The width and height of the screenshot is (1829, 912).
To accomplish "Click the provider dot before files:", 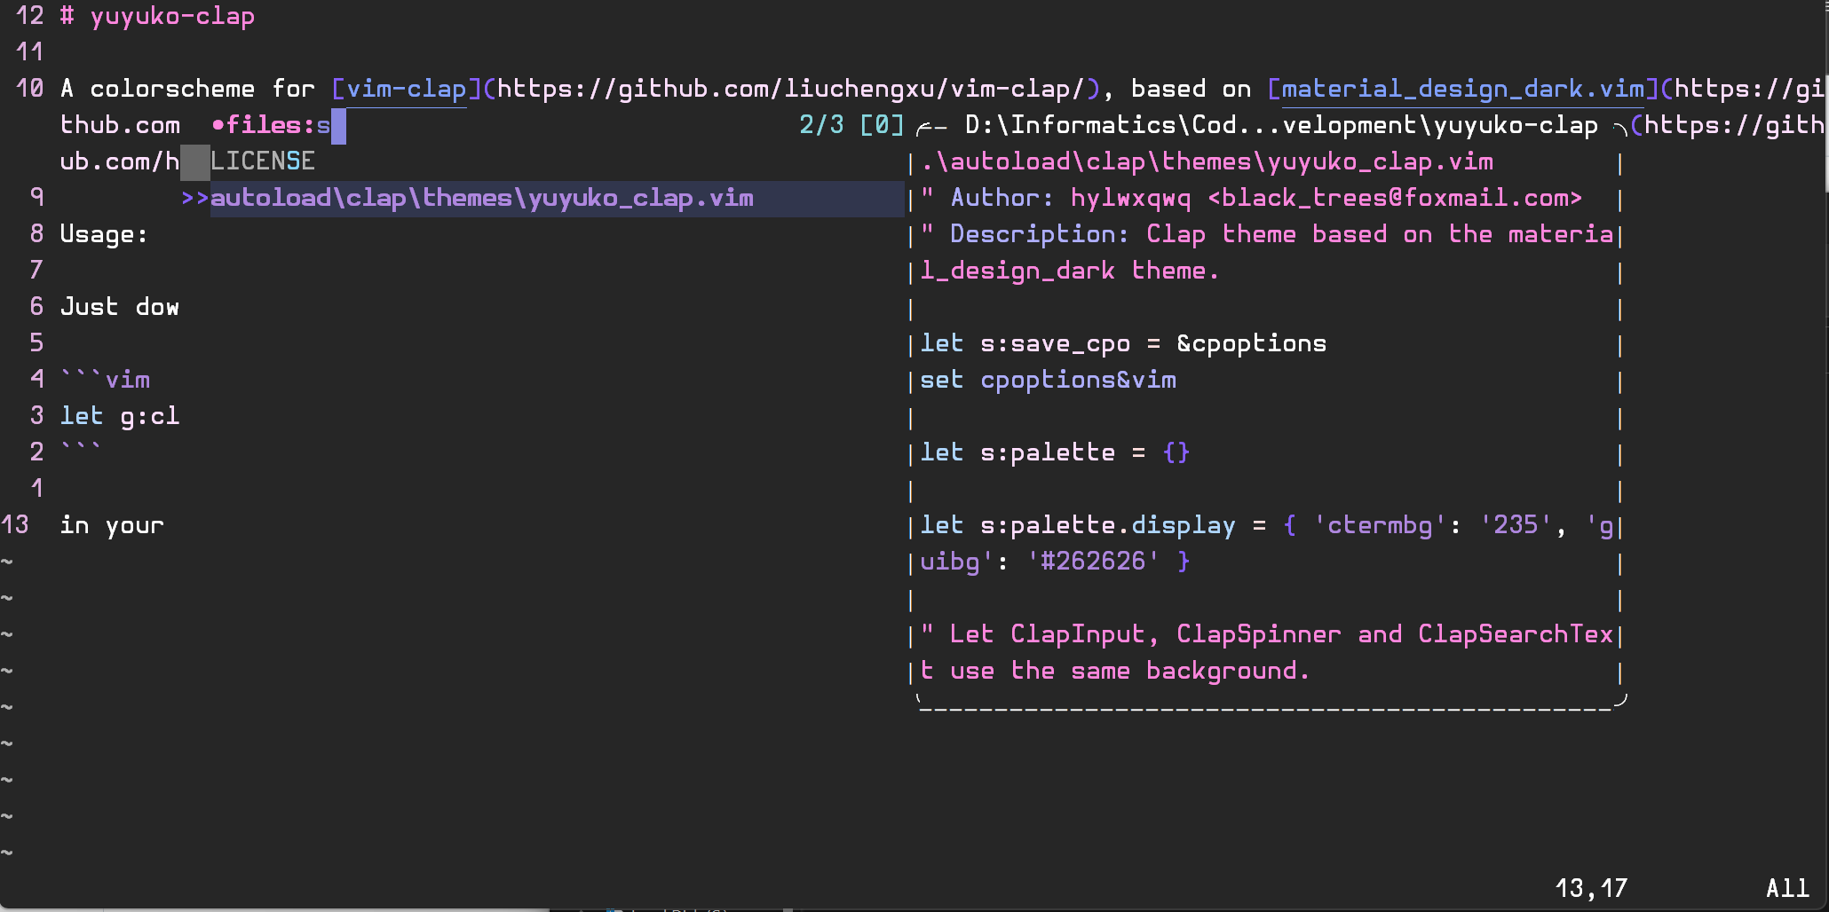I will click(x=218, y=126).
